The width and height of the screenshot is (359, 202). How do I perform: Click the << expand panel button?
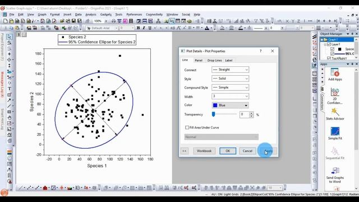point(185,151)
